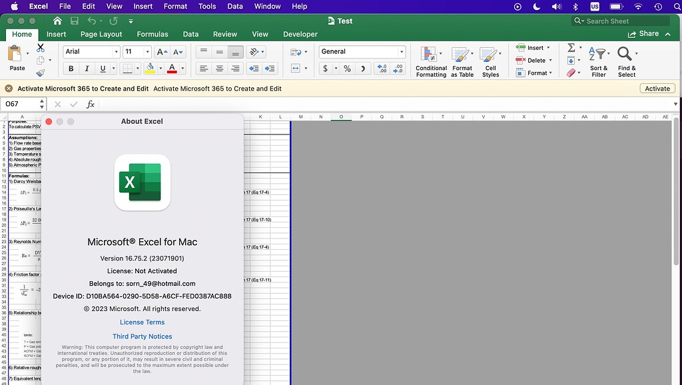This screenshot has height=385, width=682.
Task: Switch to the Formulas ribbon tab
Action: (x=153, y=34)
